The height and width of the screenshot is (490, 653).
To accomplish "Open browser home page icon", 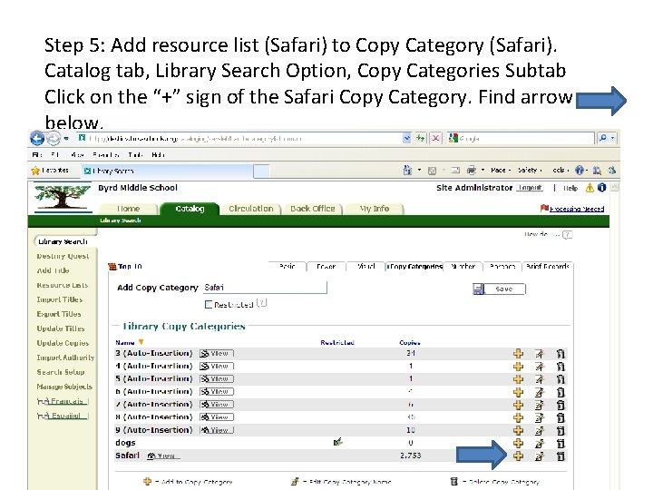I will coord(407,170).
